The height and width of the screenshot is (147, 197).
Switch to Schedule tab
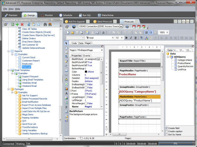coord(66,15)
